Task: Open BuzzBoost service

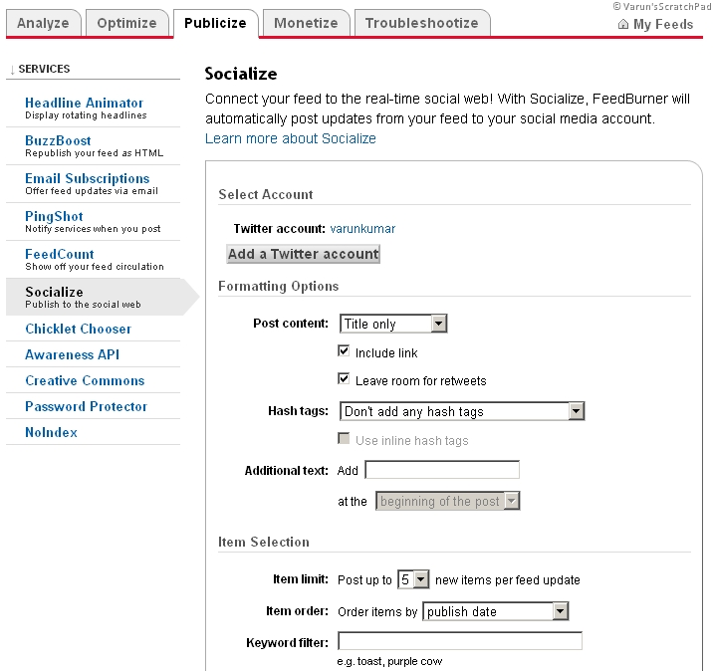Action: point(58,140)
